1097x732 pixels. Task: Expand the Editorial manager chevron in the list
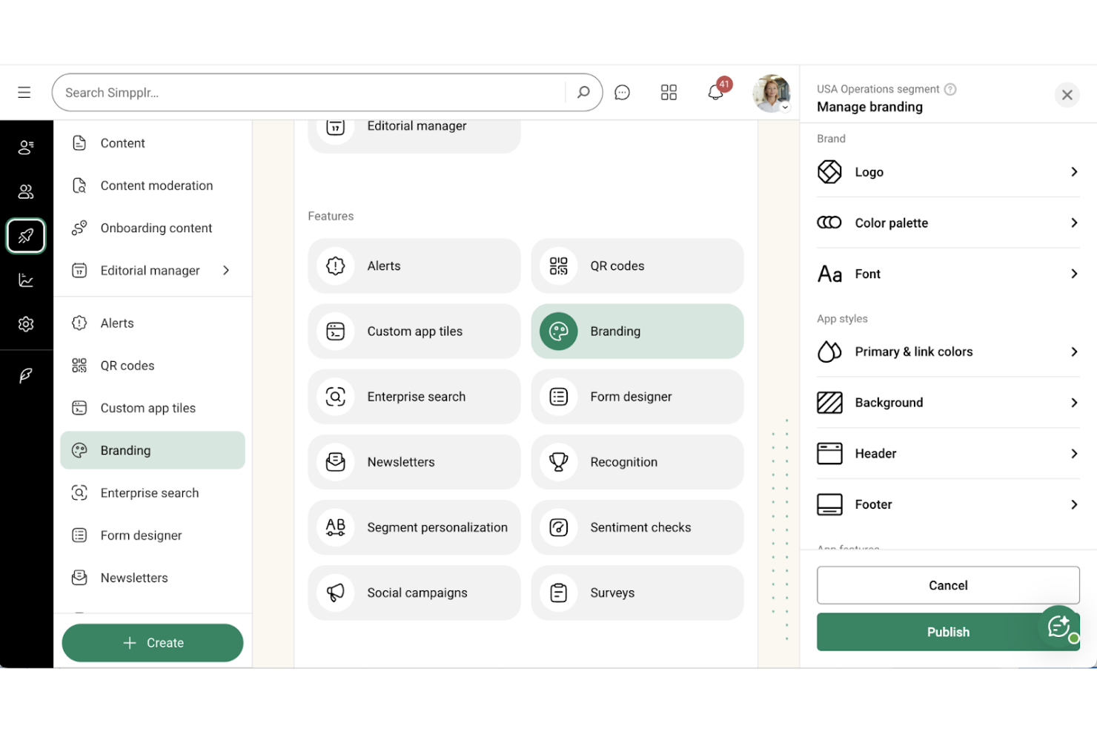click(227, 270)
